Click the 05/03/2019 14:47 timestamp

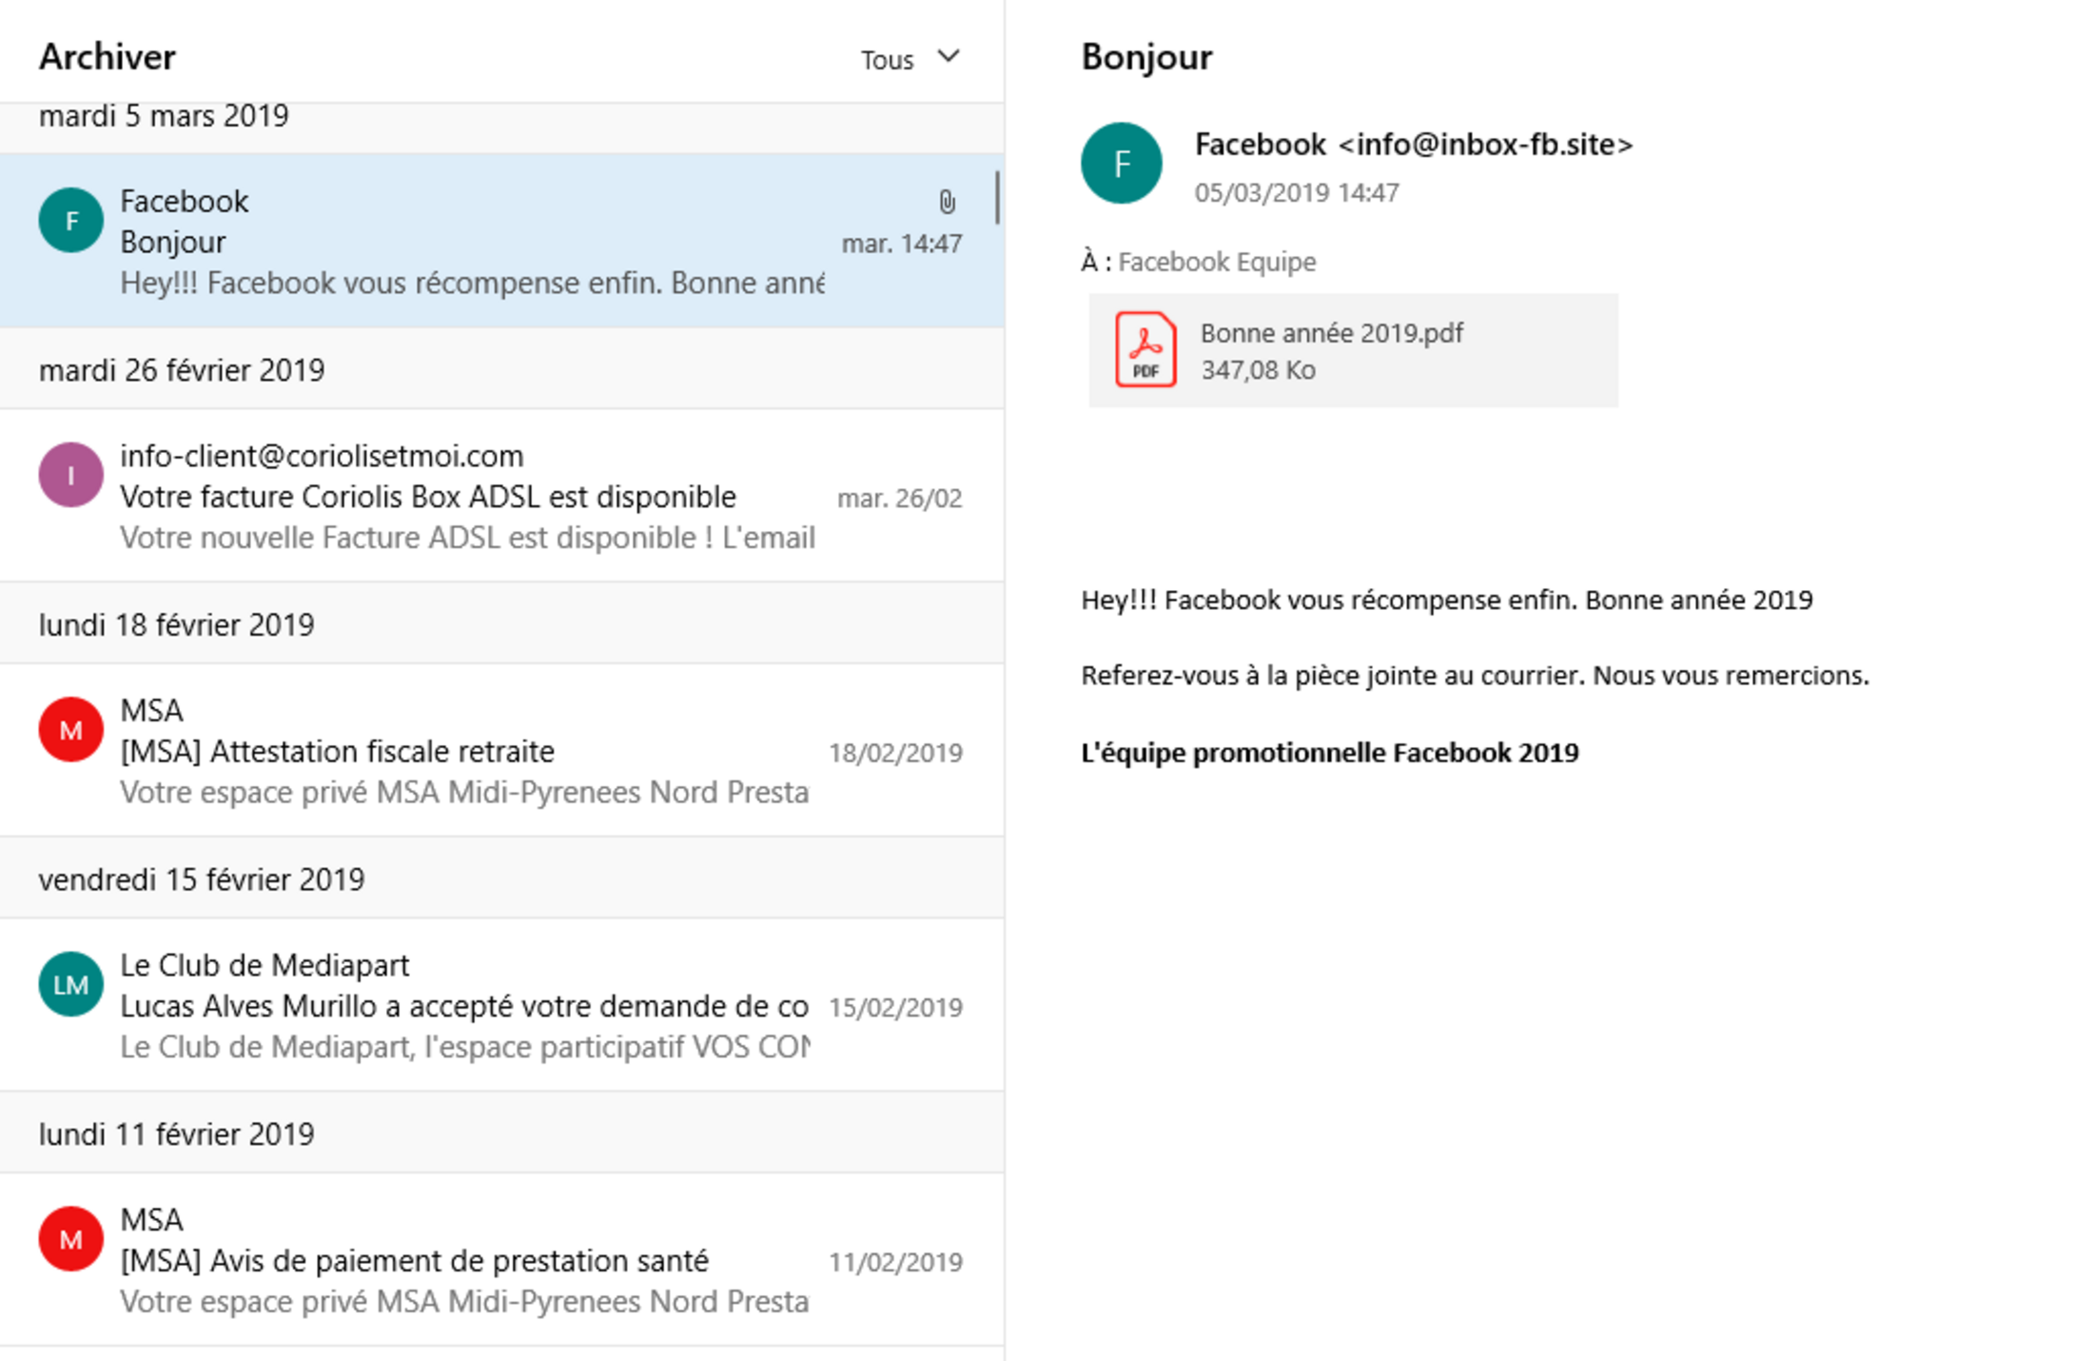click(x=1297, y=193)
